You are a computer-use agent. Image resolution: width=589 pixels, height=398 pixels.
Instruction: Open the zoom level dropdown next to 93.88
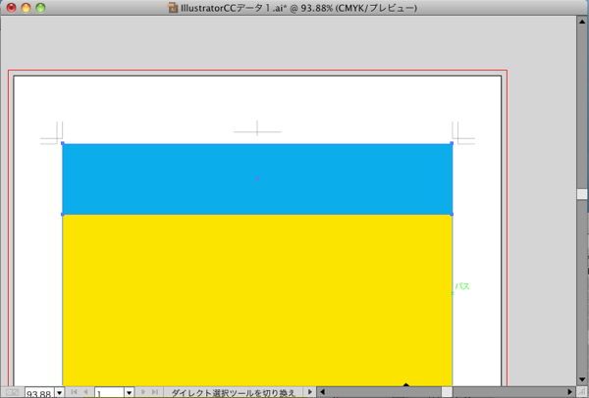[59, 392]
